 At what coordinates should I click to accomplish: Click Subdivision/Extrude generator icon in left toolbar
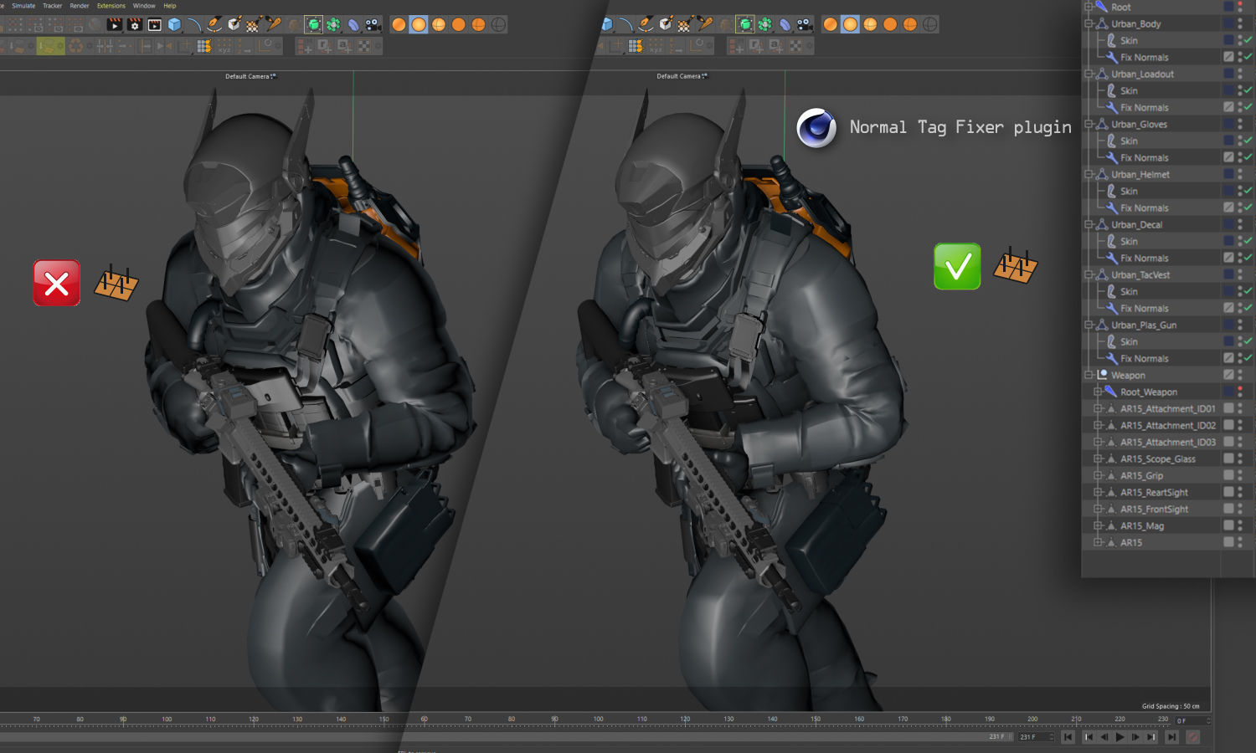tap(235, 25)
